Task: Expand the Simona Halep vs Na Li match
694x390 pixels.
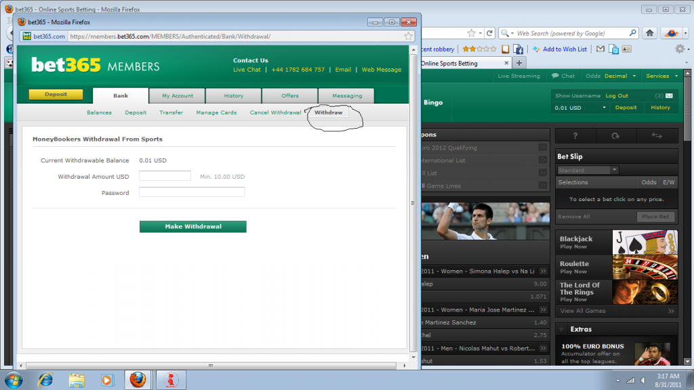Action: coord(543,271)
